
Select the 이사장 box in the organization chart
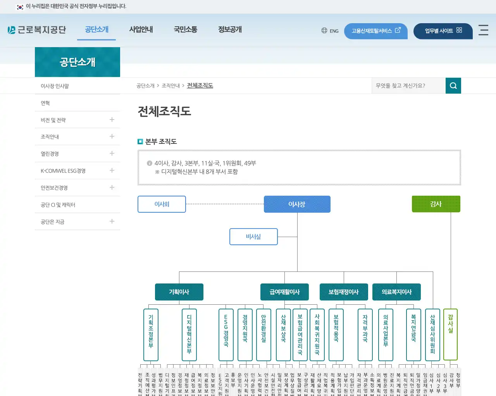click(x=297, y=204)
